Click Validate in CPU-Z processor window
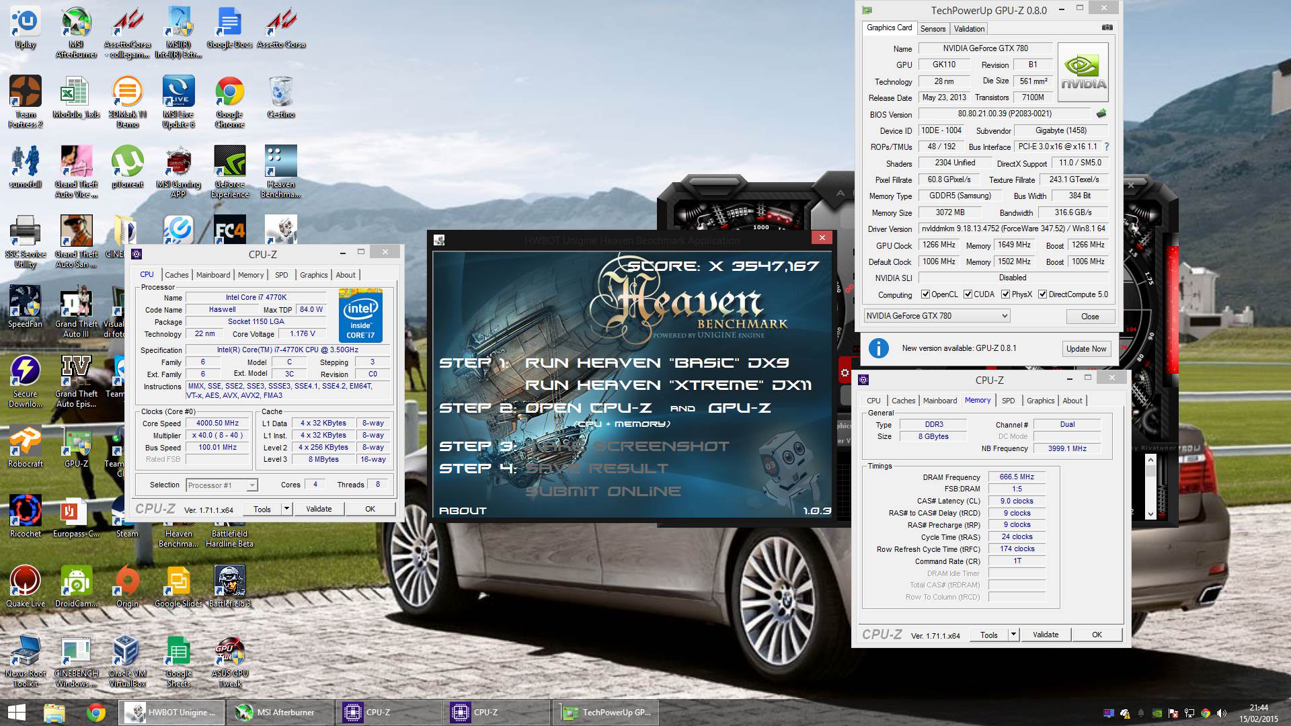This screenshot has width=1291, height=726. point(319,509)
